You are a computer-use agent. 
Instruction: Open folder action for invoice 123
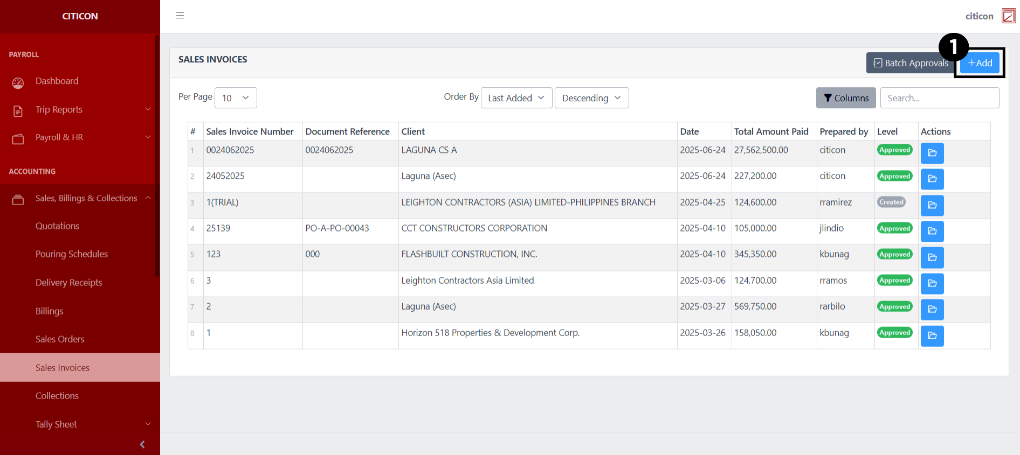pyautogui.click(x=932, y=257)
